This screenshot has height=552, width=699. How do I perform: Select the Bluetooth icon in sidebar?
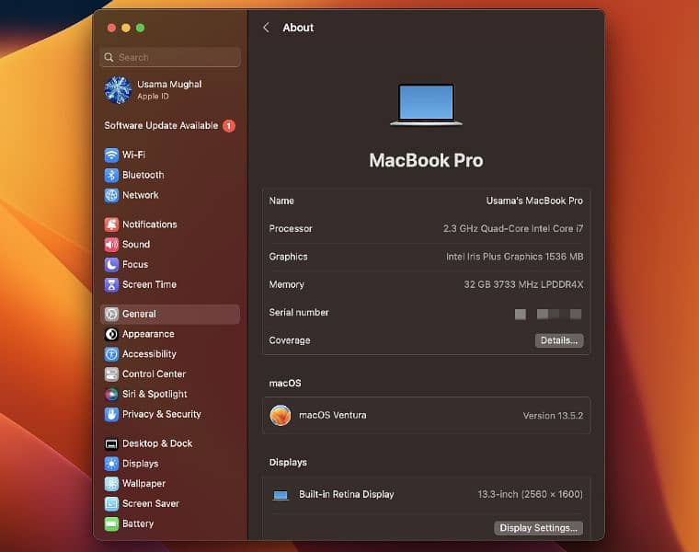111,175
